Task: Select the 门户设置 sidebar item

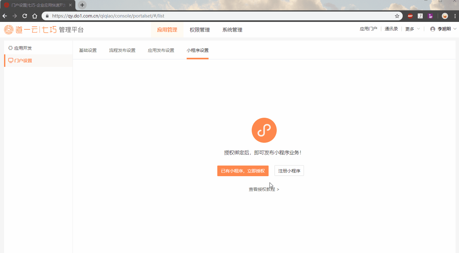Action: tap(22, 60)
